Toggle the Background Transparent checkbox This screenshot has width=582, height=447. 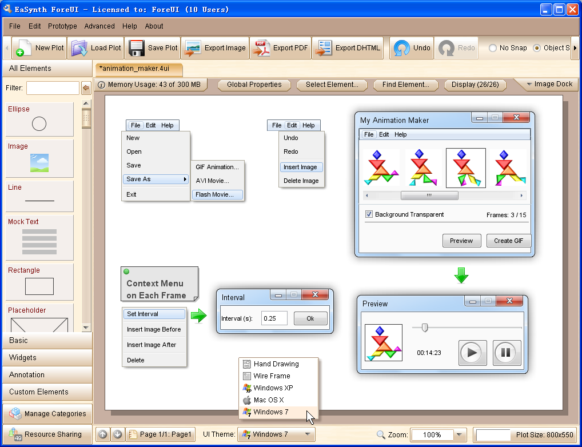coord(369,214)
